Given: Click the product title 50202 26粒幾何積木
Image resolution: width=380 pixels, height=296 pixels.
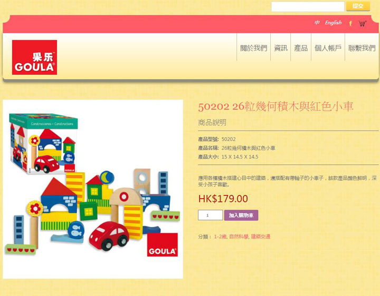Looking at the screenshot, I should click(x=275, y=106).
